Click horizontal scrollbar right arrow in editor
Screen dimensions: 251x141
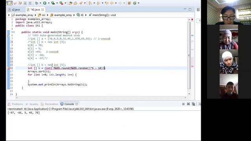point(185,98)
